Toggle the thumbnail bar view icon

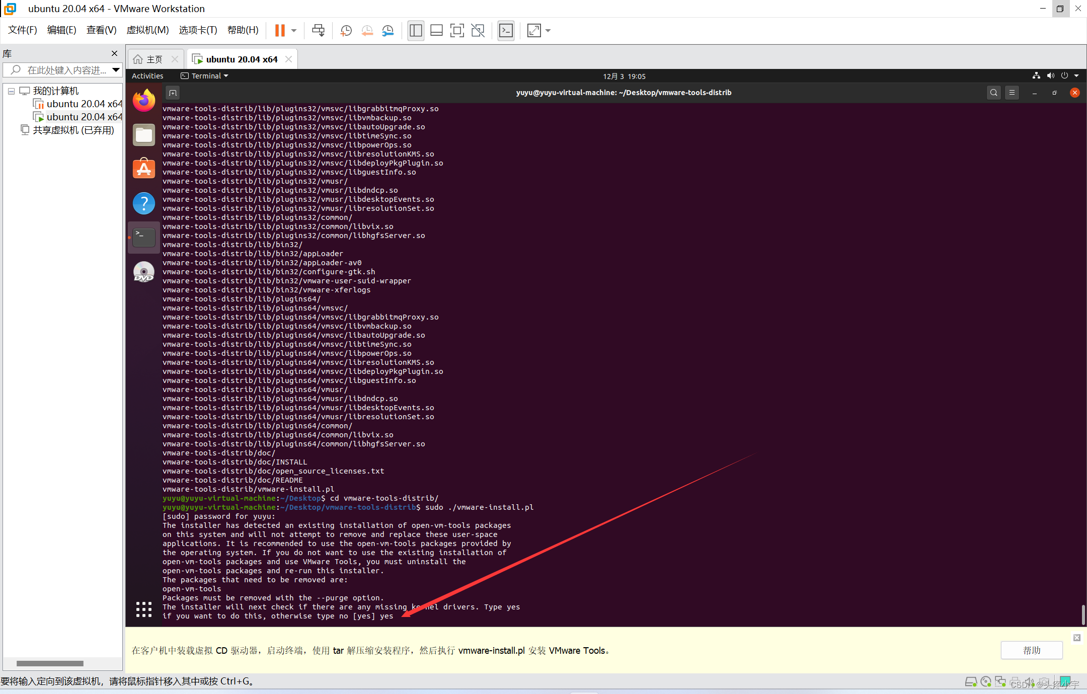point(436,31)
